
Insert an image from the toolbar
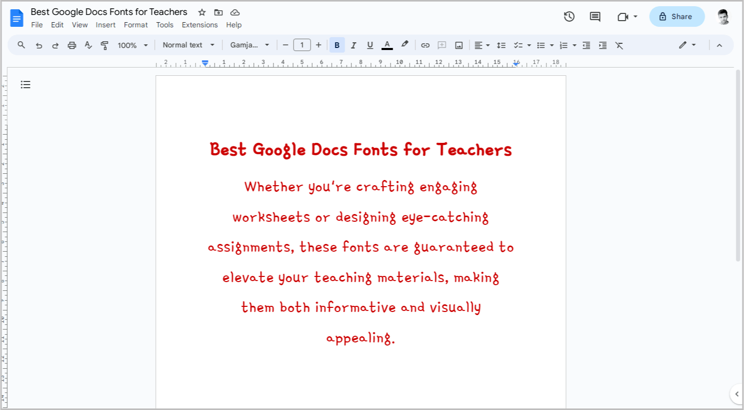459,45
